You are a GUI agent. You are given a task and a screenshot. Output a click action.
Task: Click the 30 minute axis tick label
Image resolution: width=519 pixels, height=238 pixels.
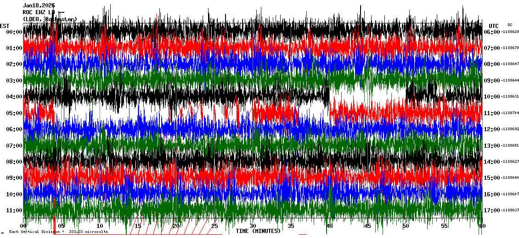[253, 226]
